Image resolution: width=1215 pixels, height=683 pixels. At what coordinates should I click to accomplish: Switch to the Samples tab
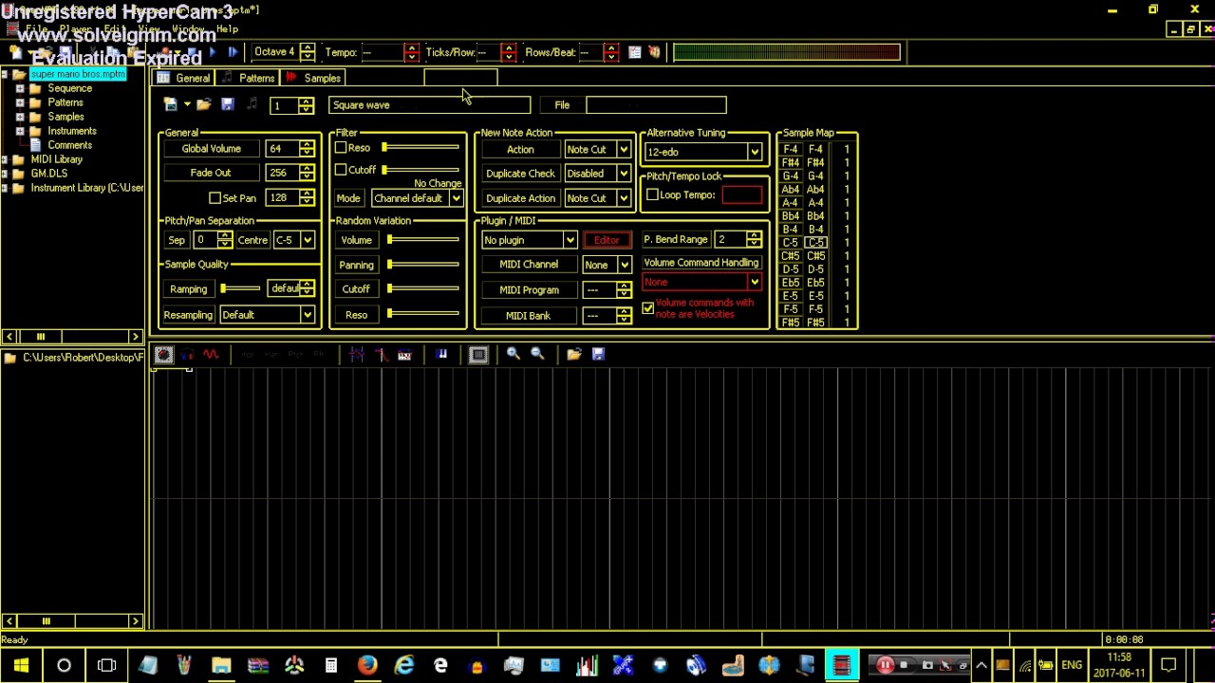[313, 78]
